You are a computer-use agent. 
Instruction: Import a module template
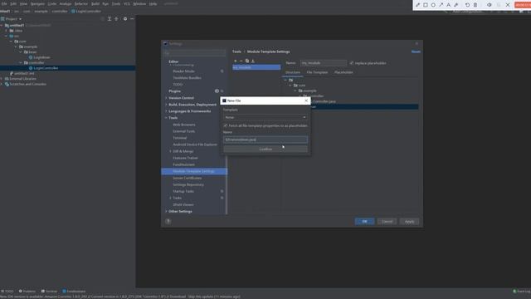[252, 61]
